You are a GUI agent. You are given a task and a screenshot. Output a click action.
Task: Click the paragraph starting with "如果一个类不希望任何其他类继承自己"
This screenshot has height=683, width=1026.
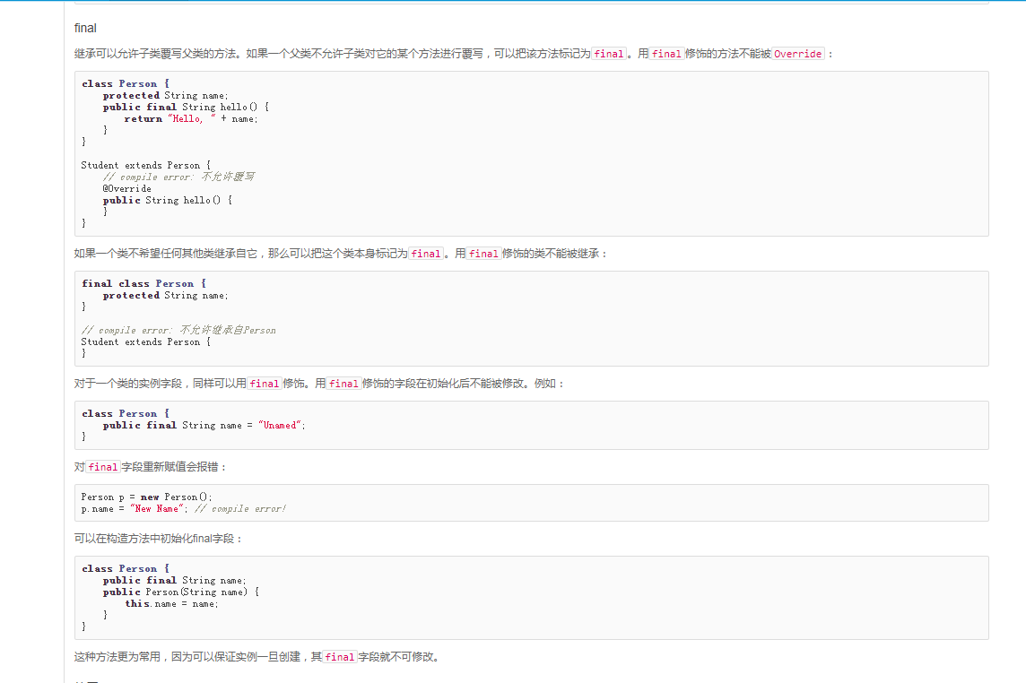(341, 253)
